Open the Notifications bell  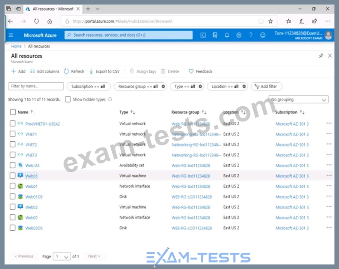(227, 35)
